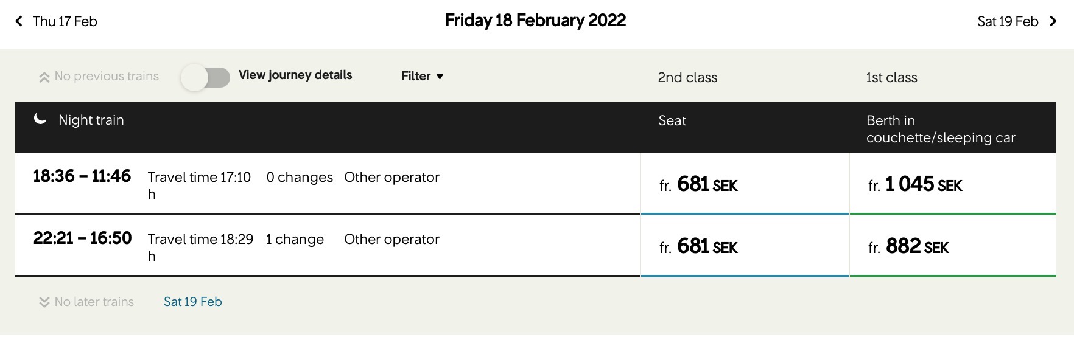Click the Filter dropdown triangle arrow
Viewport: 1074px width, 337px height.
(440, 77)
